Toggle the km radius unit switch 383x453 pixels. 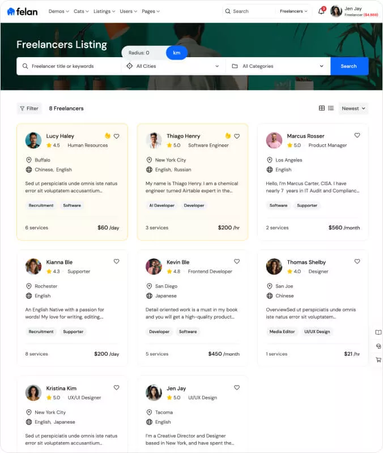click(176, 53)
